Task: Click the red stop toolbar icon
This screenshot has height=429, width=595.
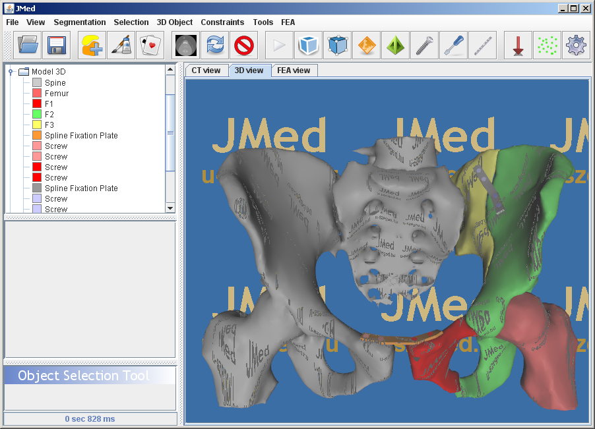Action: (243, 45)
